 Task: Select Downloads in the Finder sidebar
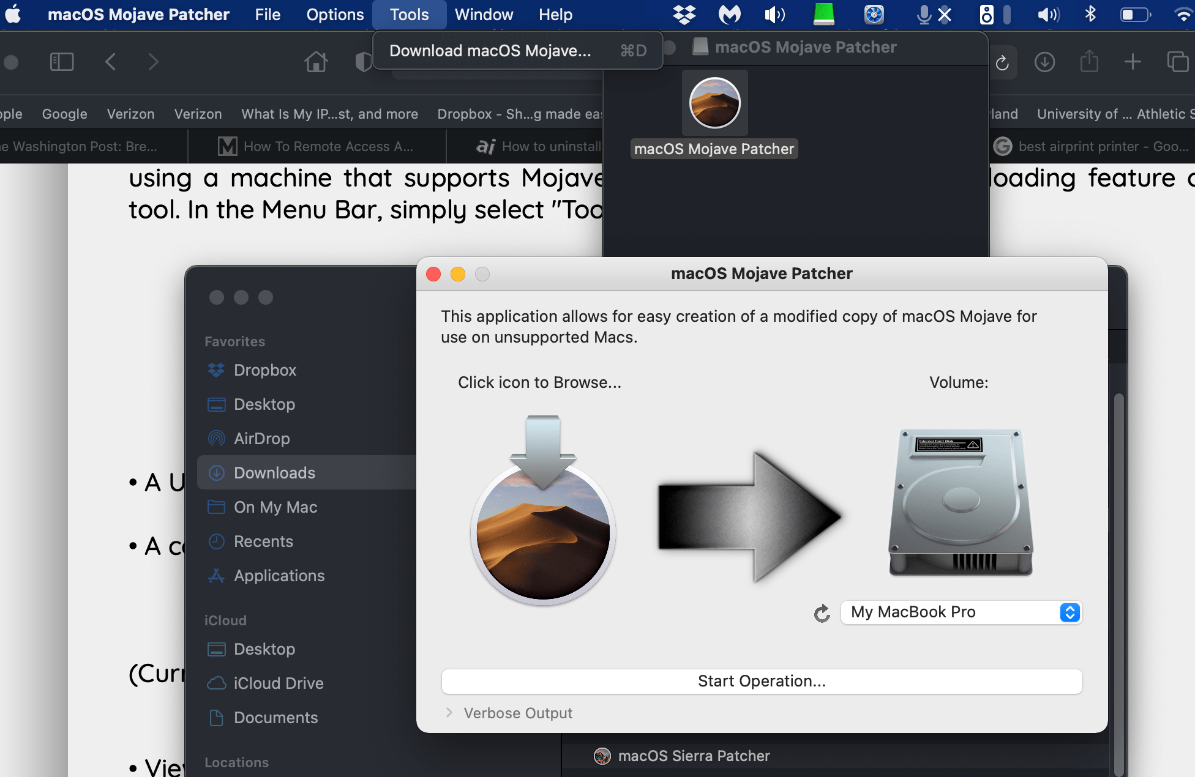(274, 472)
